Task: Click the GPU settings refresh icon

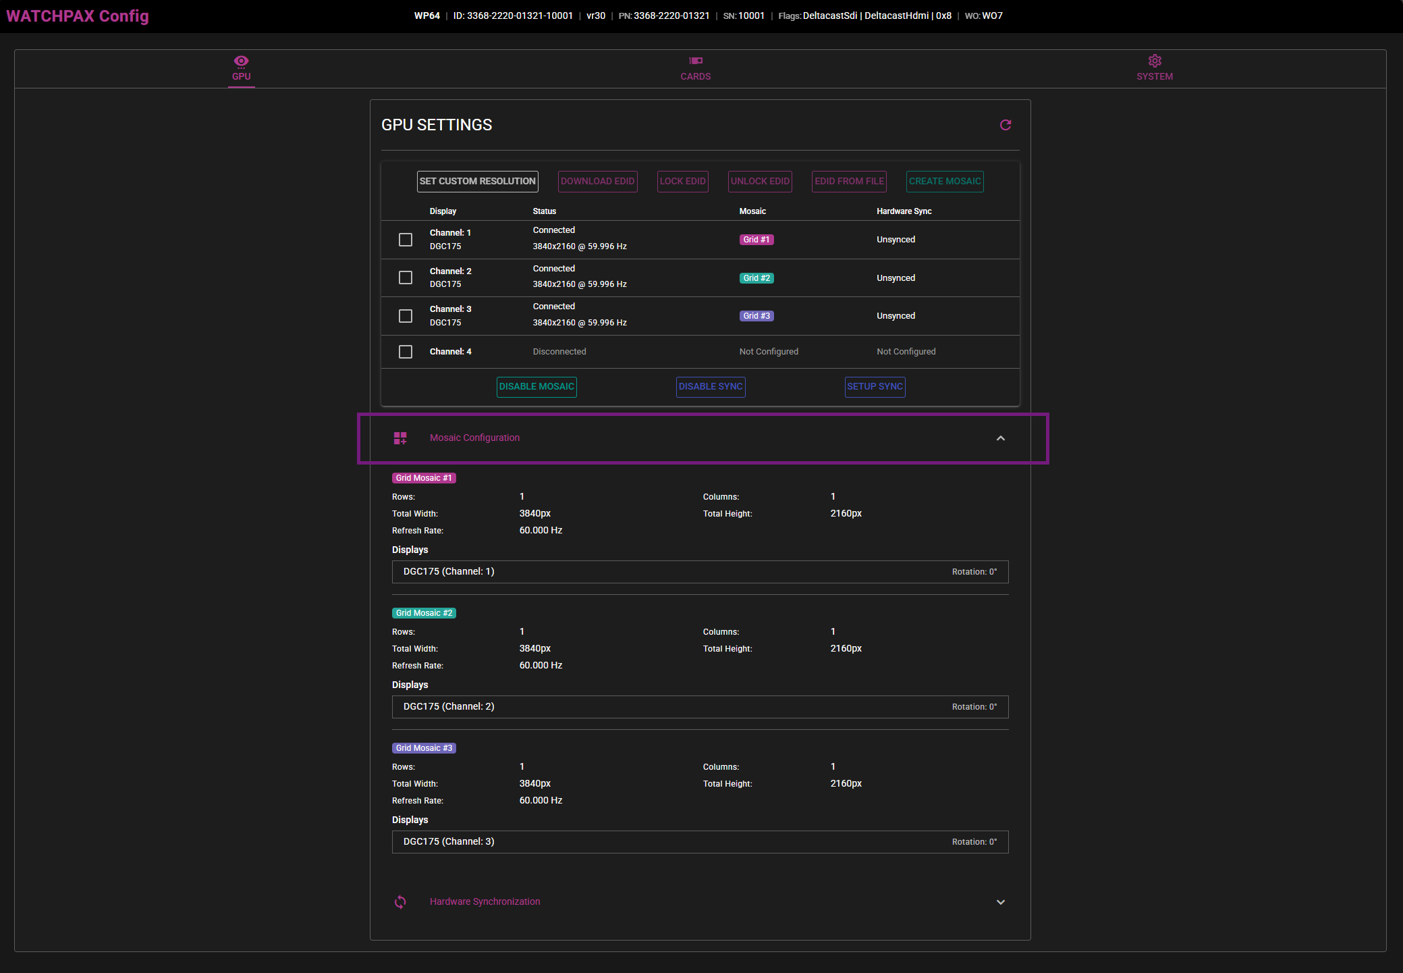Action: 1006,125
